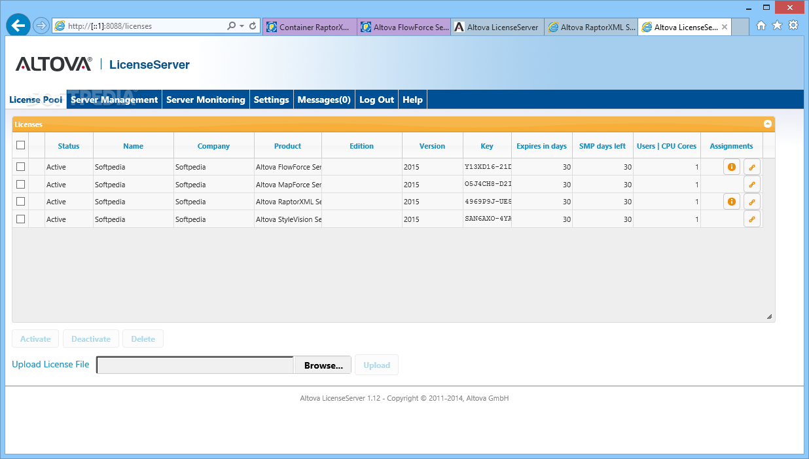Click the Delete button

coord(143,339)
